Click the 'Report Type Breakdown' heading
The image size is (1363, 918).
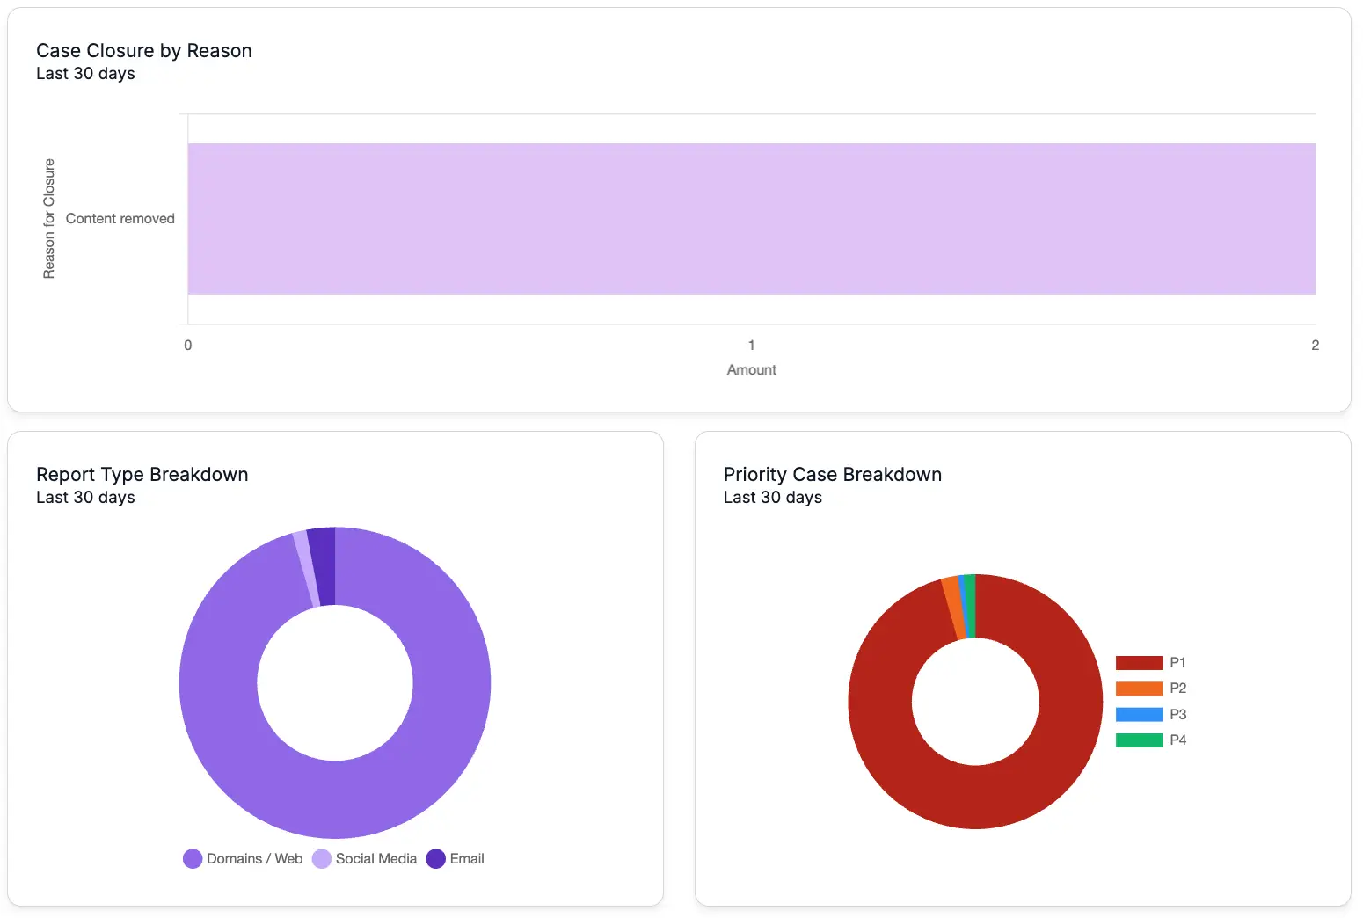point(142,475)
